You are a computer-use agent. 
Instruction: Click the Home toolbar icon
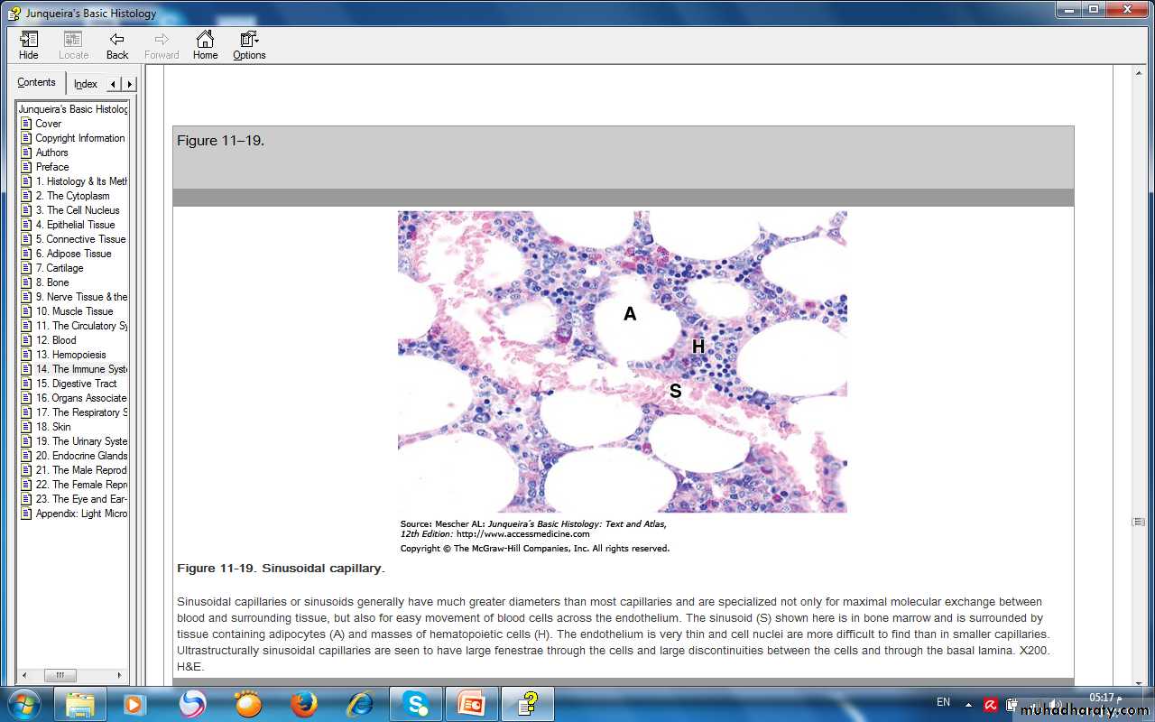point(205,40)
